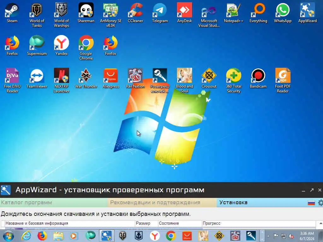The height and width of the screenshot is (242, 323).
Task: Open the Windows Start menu
Action: click(x=8, y=236)
